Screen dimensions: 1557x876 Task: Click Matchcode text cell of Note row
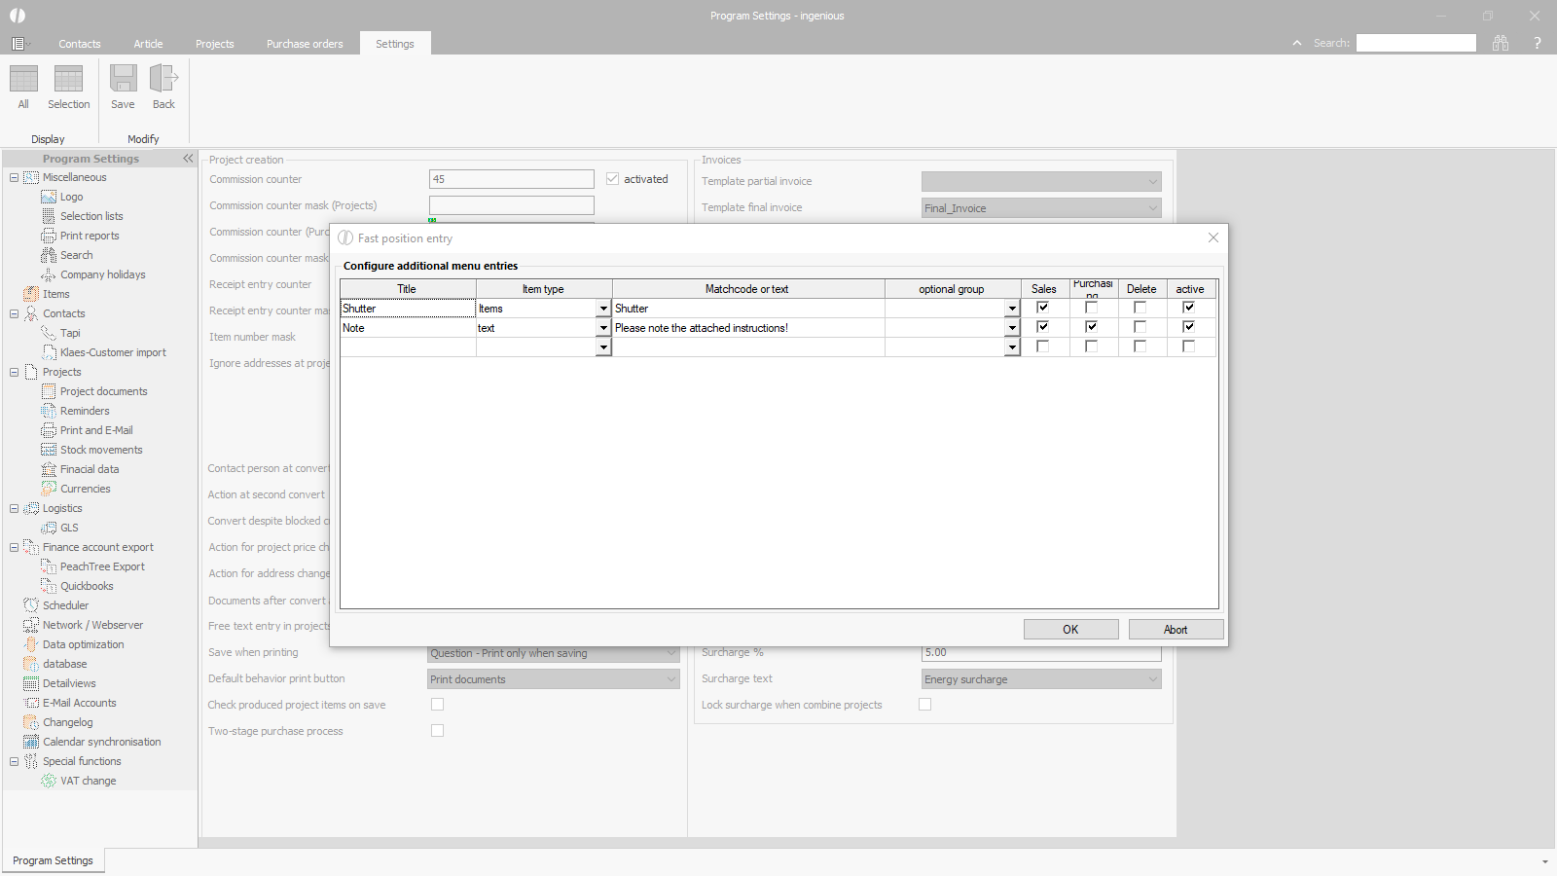point(747,328)
